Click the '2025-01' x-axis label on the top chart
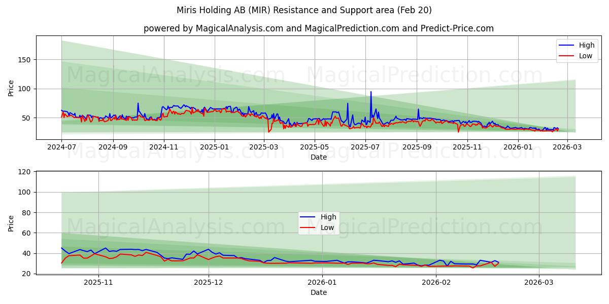The image size is (609, 304). click(x=215, y=147)
